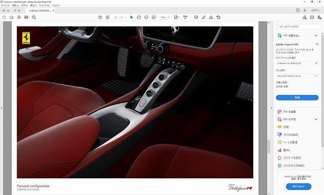Click the blue convert button
The image size is (324, 195).
coord(297,97)
